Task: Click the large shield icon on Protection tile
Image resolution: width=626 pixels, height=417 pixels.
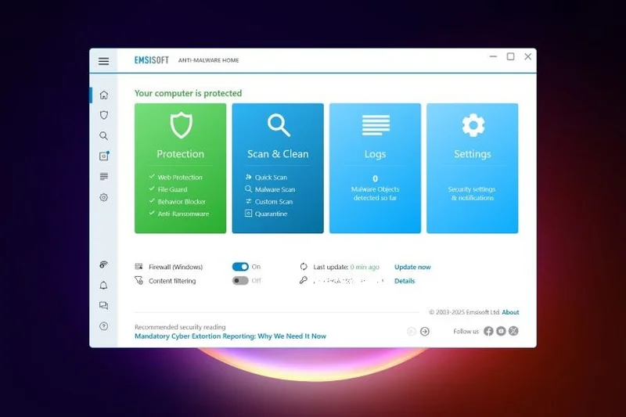Action: point(182,125)
